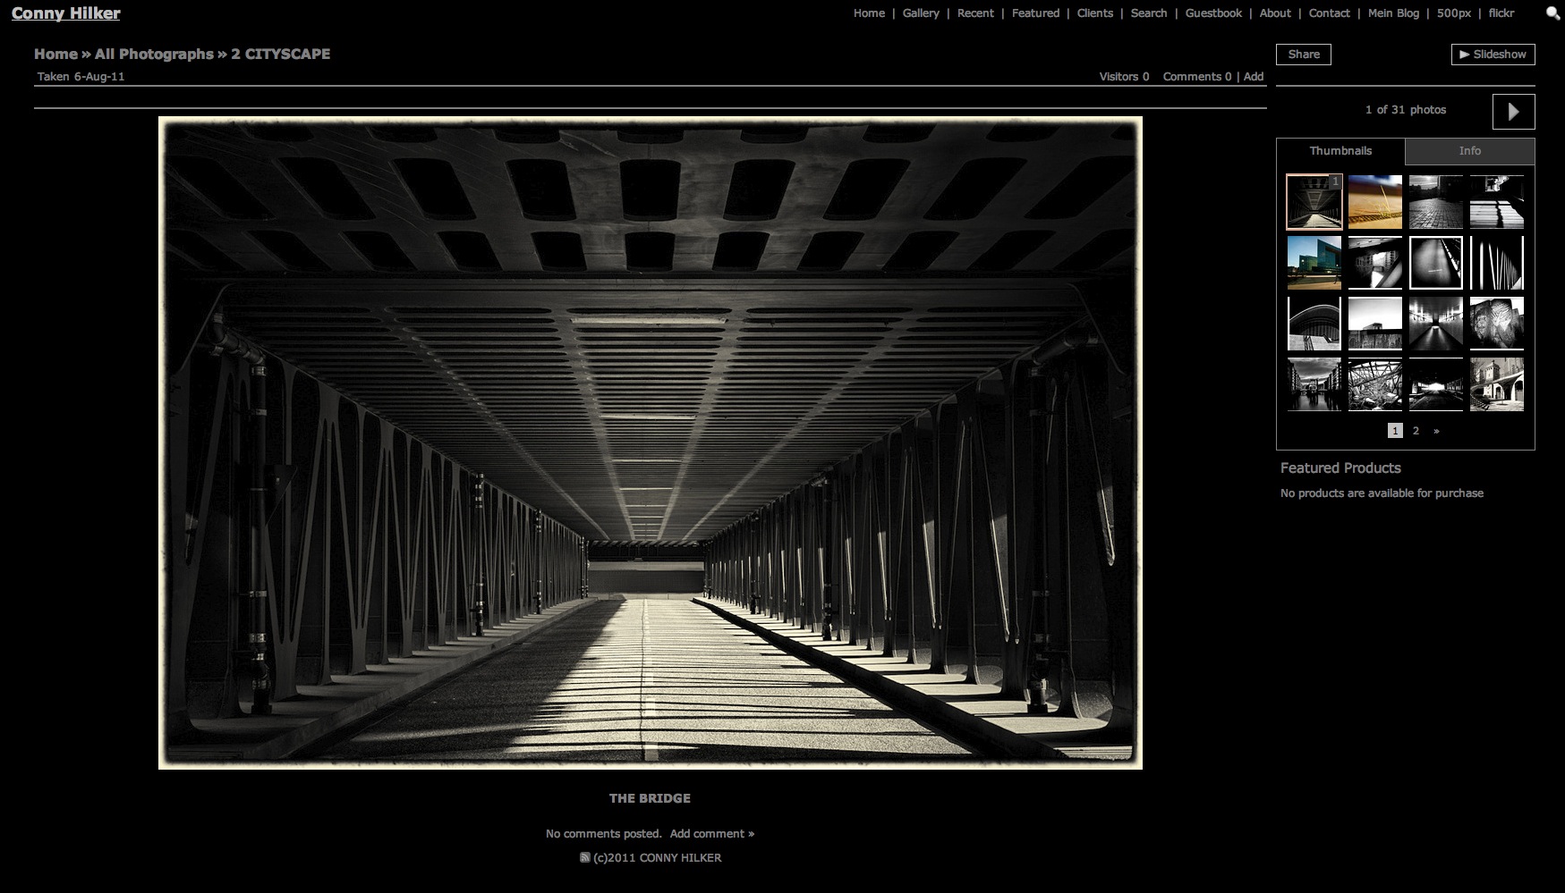Screen dimensions: 1565x893
Task: Click the Add comment » link
Action: pos(711,834)
